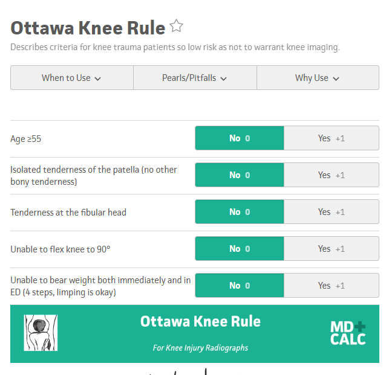Select No for isolated patella tenderness
389x375 pixels.
240,175
